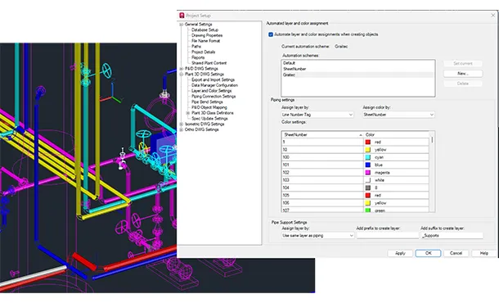Select the SheetNumber cell 101

pos(322,165)
